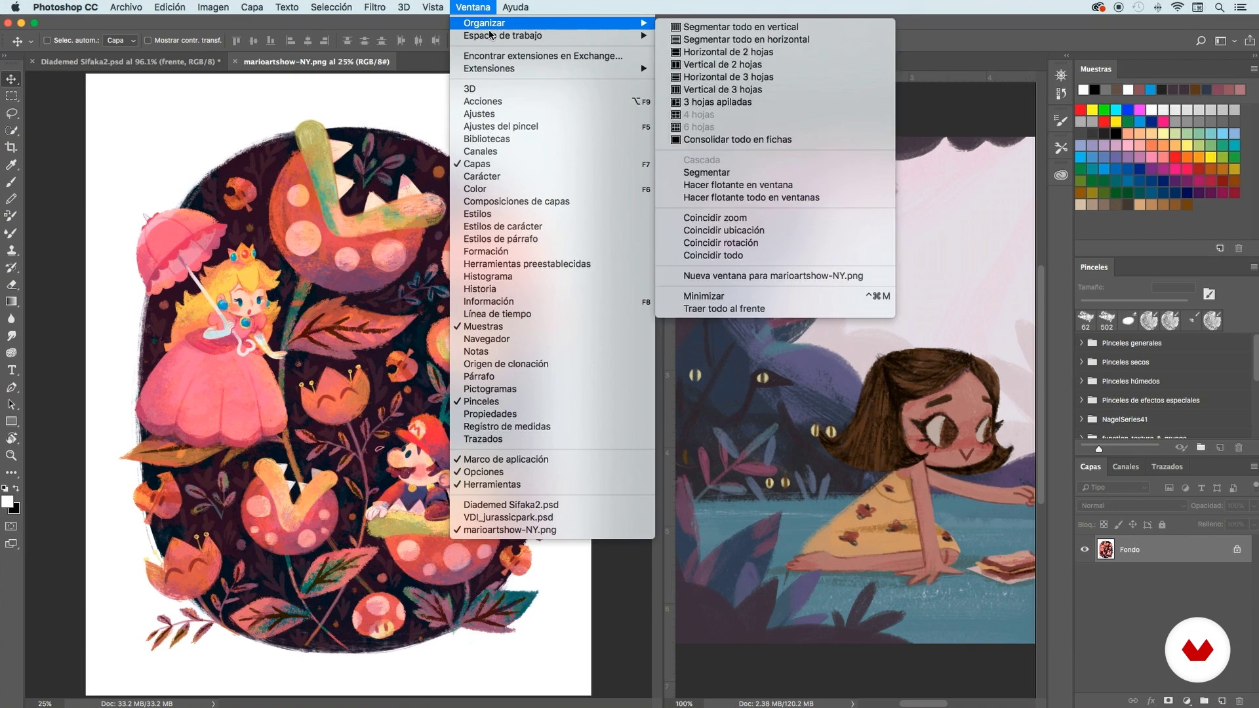Open macOS Spotlight search icon
This screenshot has height=708, width=1259.
pyautogui.click(x=1220, y=7)
